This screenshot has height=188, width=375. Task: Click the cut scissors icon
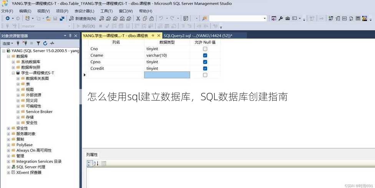[x=138, y=18]
